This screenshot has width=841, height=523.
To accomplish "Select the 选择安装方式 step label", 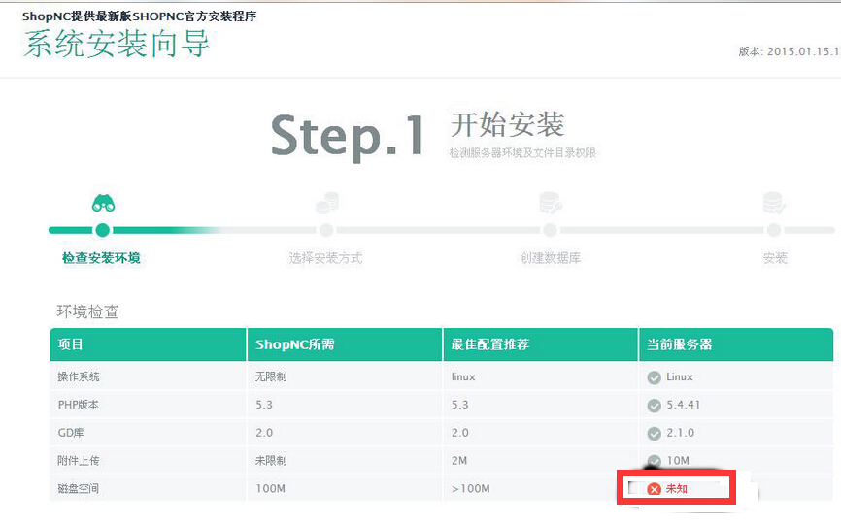I will click(325, 258).
